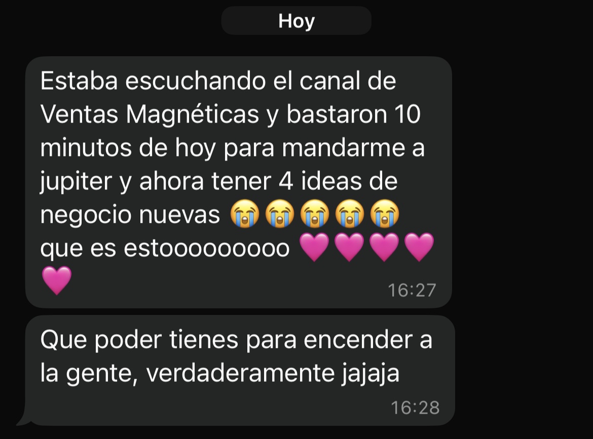This screenshot has width=593, height=439.
Task: Tap the second message about encender a la gente
Action: pyautogui.click(x=240, y=371)
